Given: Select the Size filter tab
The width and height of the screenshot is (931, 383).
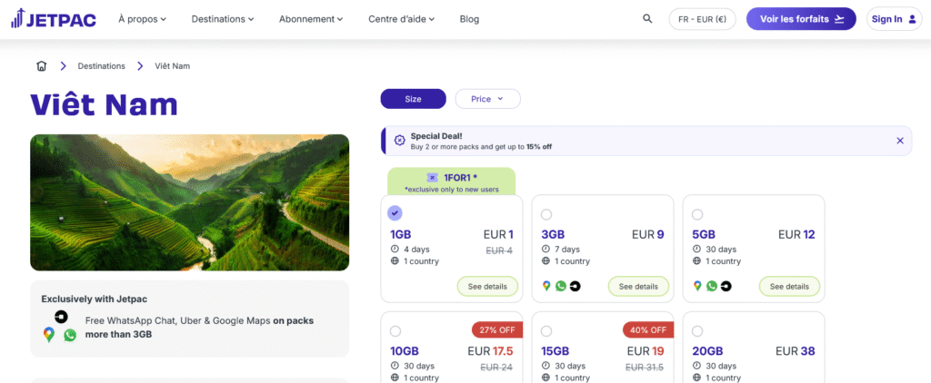Looking at the screenshot, I should (x=413, y=99).
